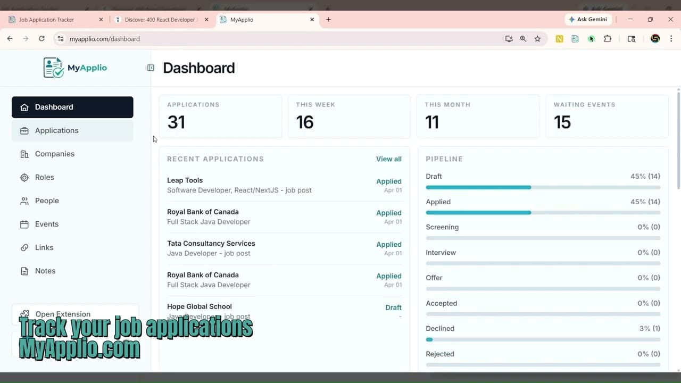Open the Roles sidebar item
The height and width of the screenshot is (383, 681).
click(x=72, y=177)
